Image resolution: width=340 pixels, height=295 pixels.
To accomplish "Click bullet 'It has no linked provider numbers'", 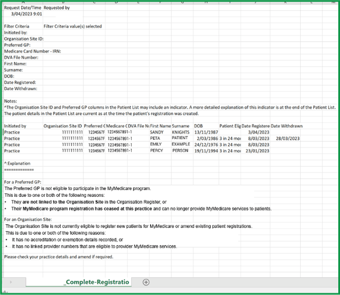I will (95, 246).
